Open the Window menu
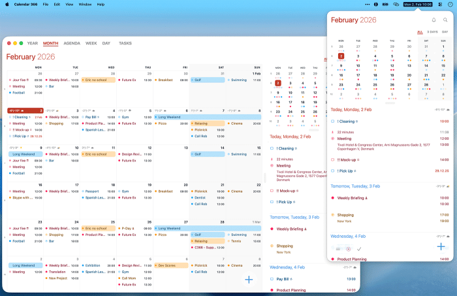Image resolution: width=457 pixels, height=296 pixels. (x=85, y=5)
